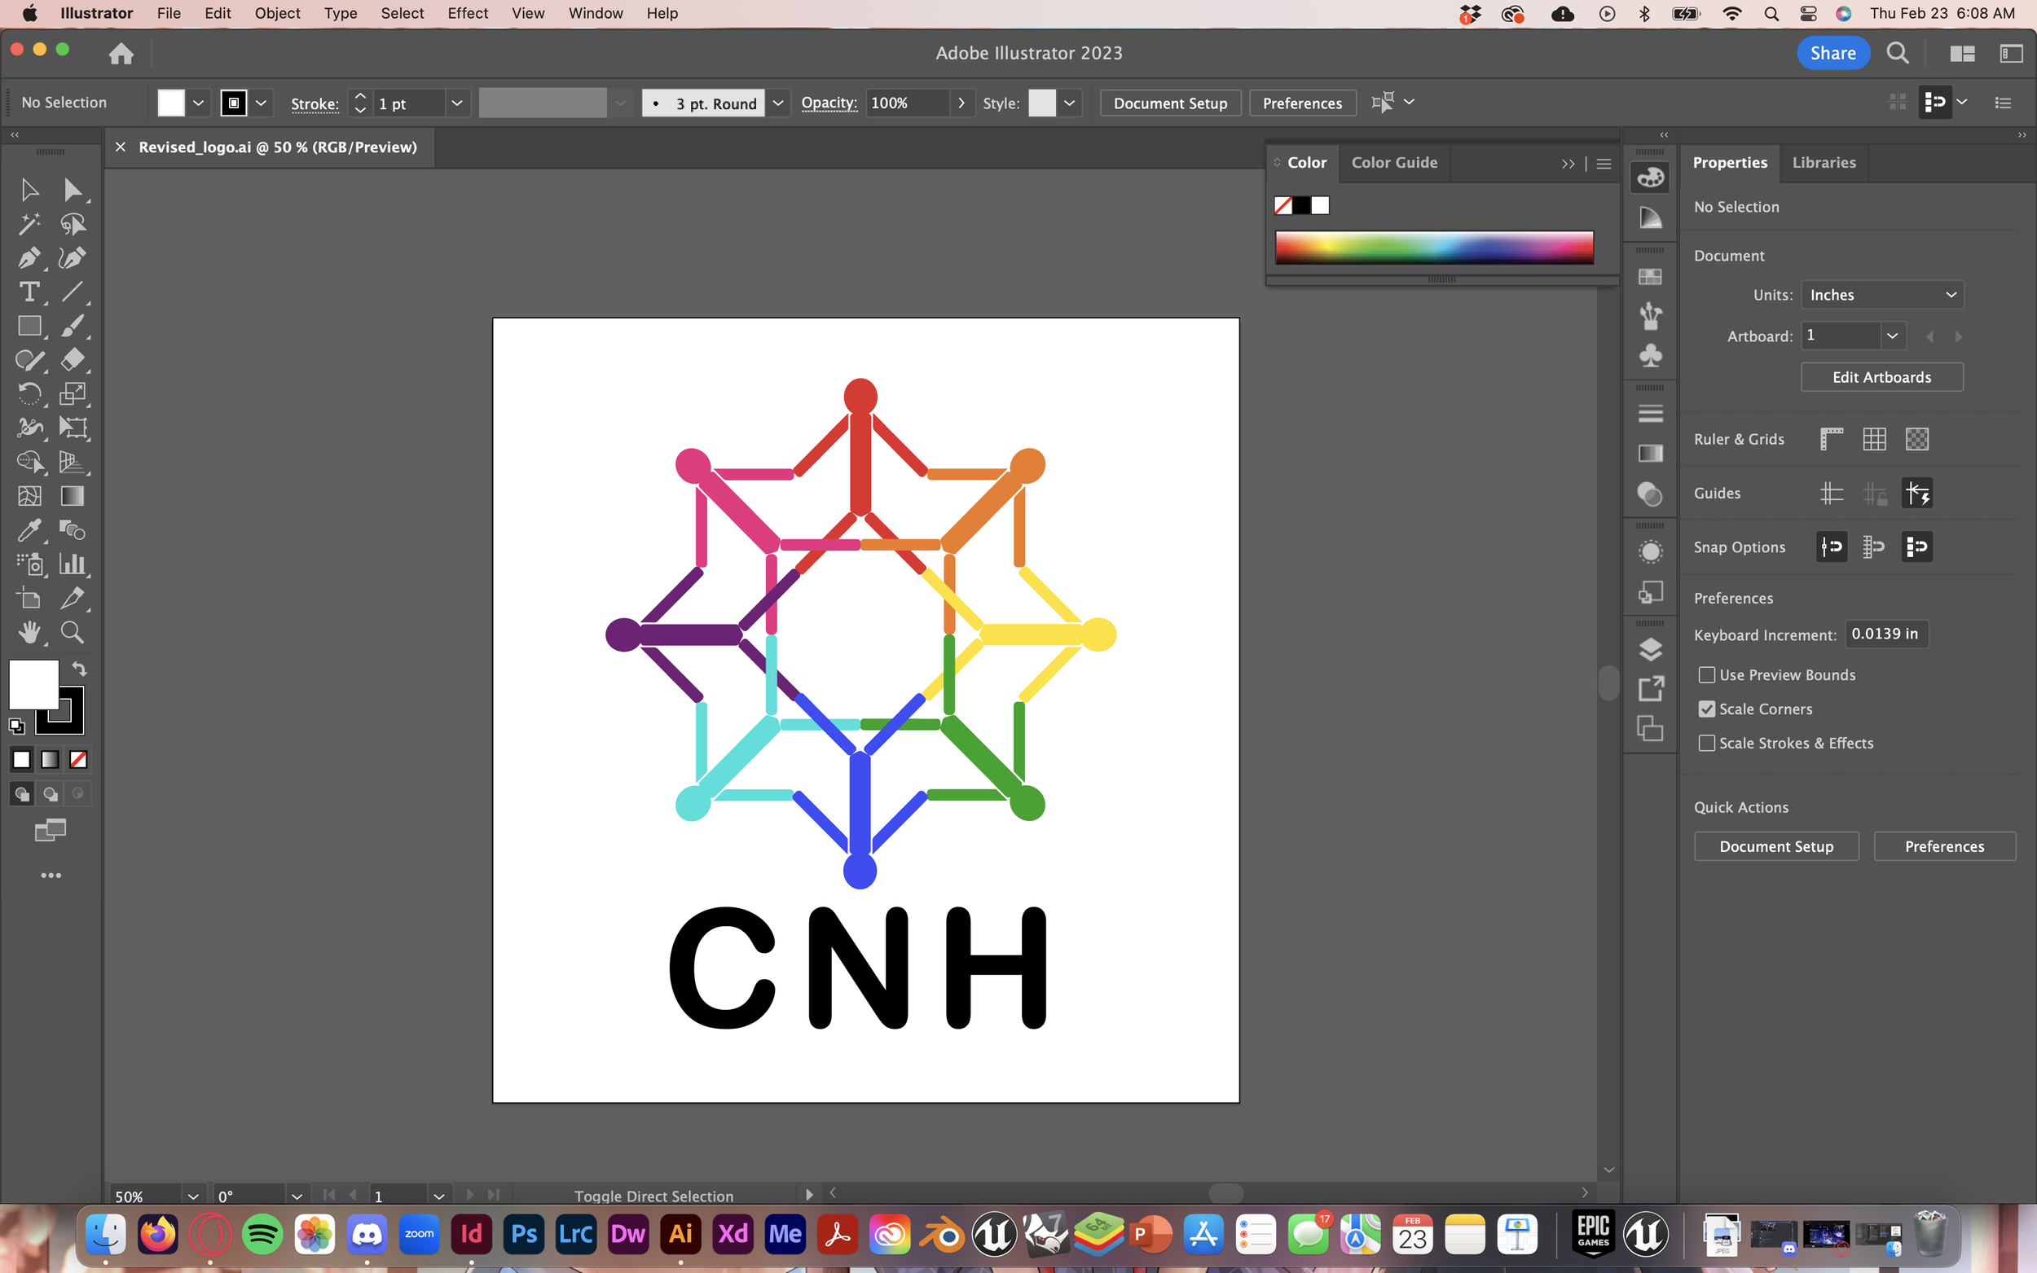Image resolution: width=2037 pixels, height=1273 pixels.
Task: Switch to the Color Guide tab
Action: [x=1393, y=163]
